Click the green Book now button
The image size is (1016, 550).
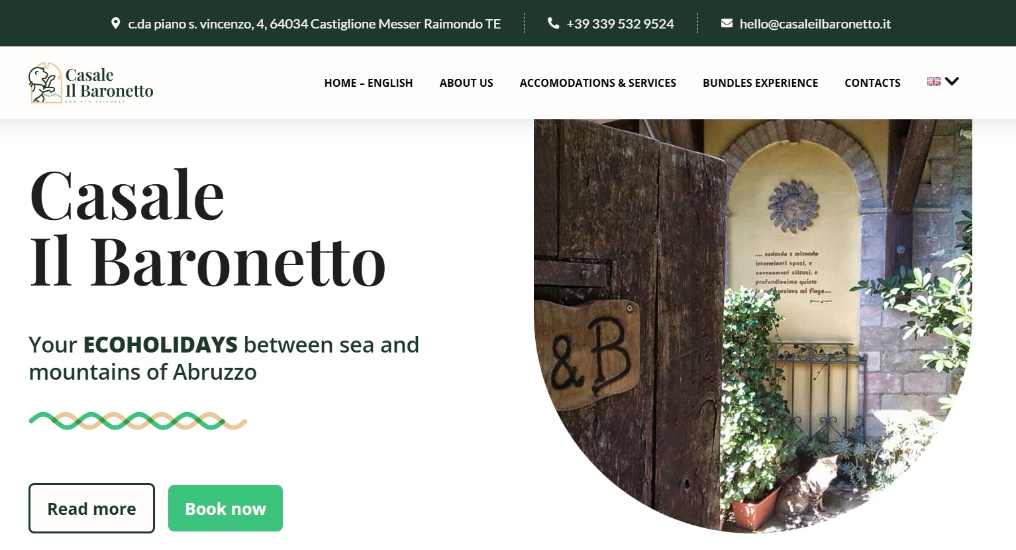(225, 508)
